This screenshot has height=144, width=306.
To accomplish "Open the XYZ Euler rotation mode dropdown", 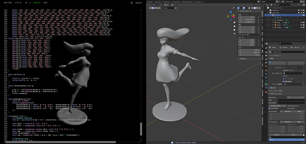I will tap(250, 35).
